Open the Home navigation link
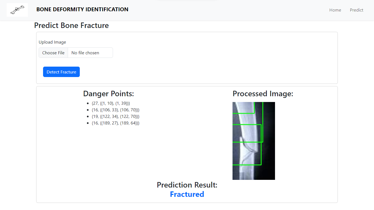 click(335, 10)
